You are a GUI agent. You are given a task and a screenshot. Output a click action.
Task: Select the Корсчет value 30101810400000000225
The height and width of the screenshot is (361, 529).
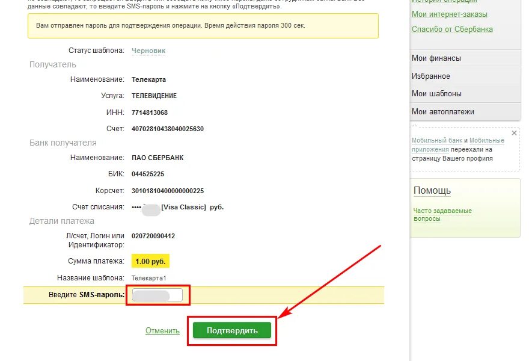coord(168,191)
